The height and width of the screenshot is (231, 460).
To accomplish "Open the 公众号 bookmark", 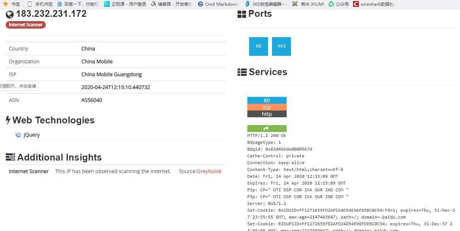I will (338, 4).
